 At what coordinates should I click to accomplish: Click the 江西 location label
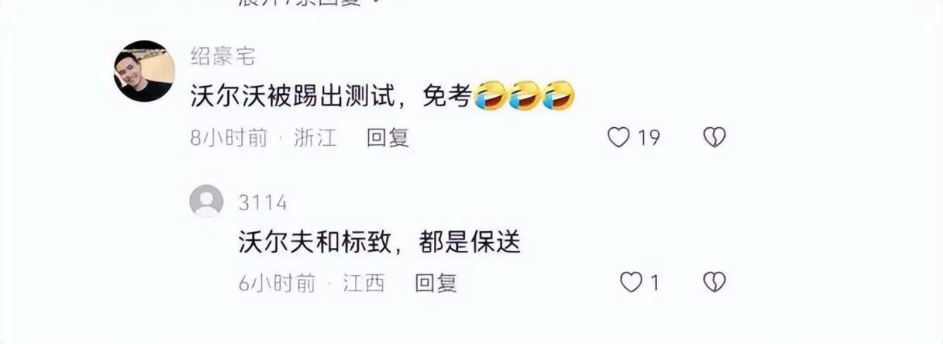364,283
